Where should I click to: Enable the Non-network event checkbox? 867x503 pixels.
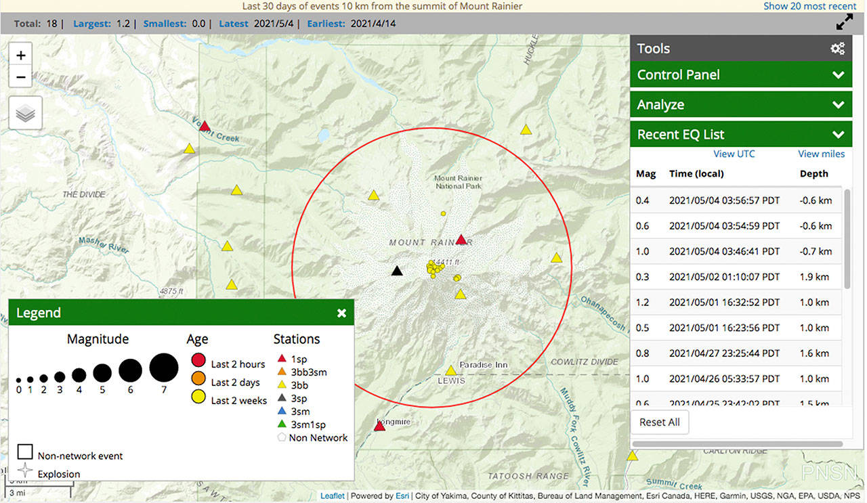pyautogui.click(x=25, y=451)
